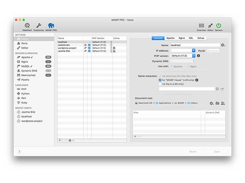Switch to the Nginx tab
245x183 pixels.
pos(181,38)
